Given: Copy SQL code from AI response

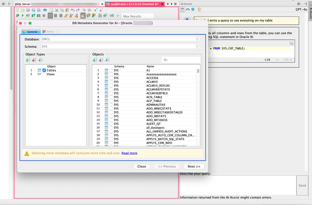Looking at the screenshot, I should (291, 43).
